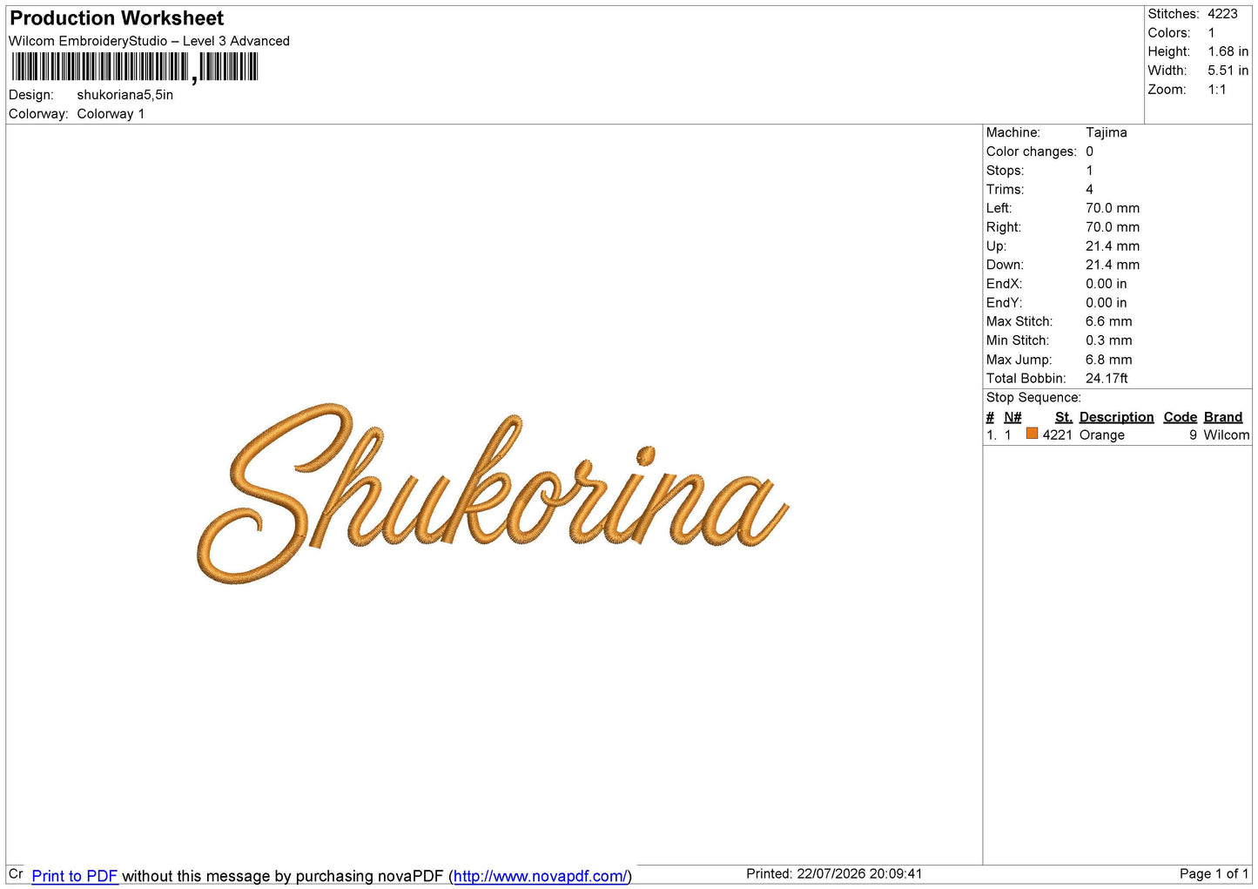Click the printed date '22/07/2026 20:09:41'
Image resolution: width=1258 pixels, height=889 pixels.
(859, 874)
